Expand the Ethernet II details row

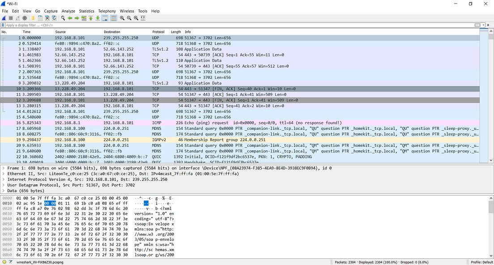point(4,174)
